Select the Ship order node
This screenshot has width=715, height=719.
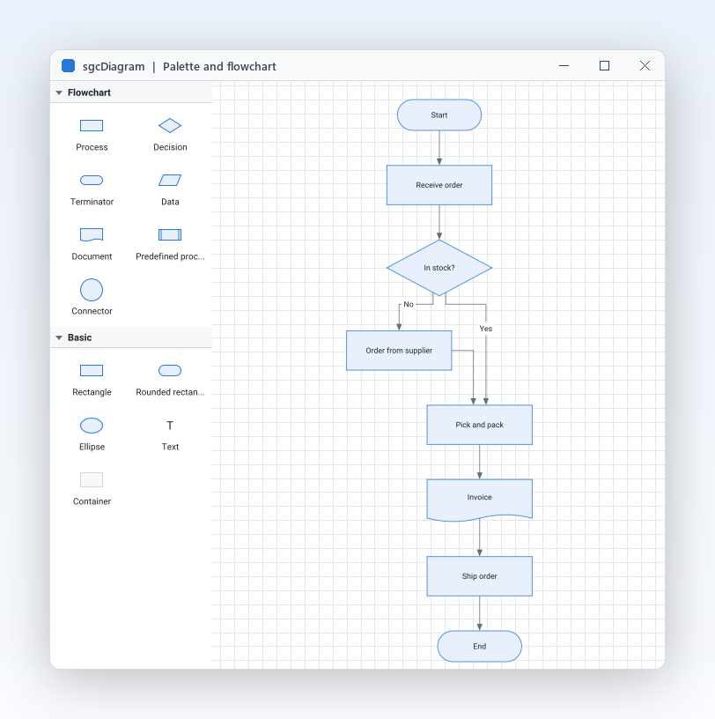pos(479,576)
